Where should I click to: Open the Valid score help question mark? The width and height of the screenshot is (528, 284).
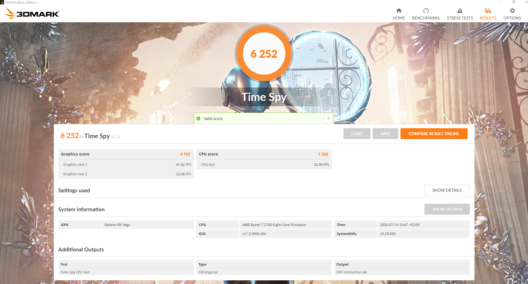point(328,118)
